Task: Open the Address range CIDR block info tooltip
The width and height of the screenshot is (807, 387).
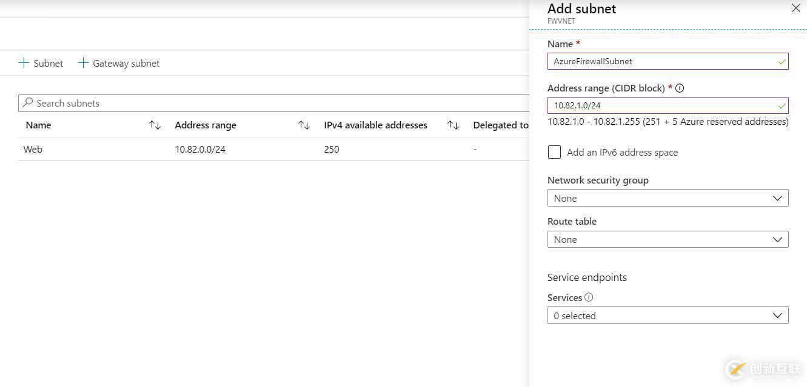Action: [680, 88]
